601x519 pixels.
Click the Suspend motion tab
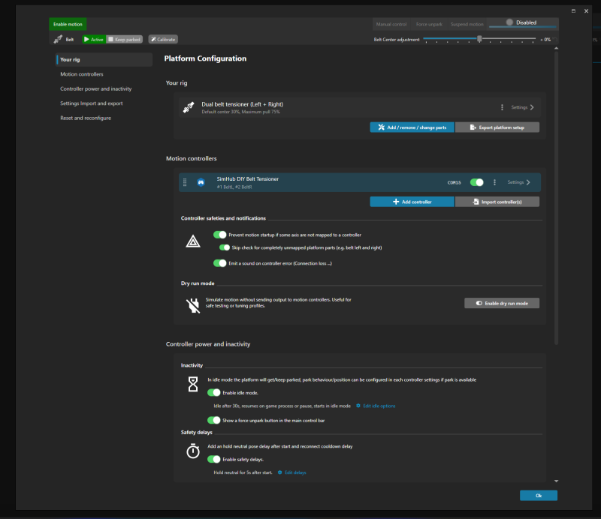[x=467, y=24]
